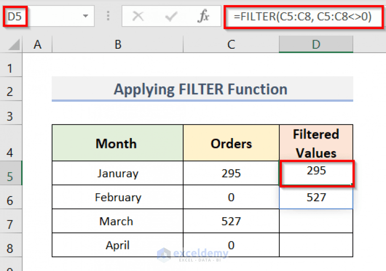Select April's Orders cell with 0
The height and width of the screenshot is (271, 386).
point(231,245)
